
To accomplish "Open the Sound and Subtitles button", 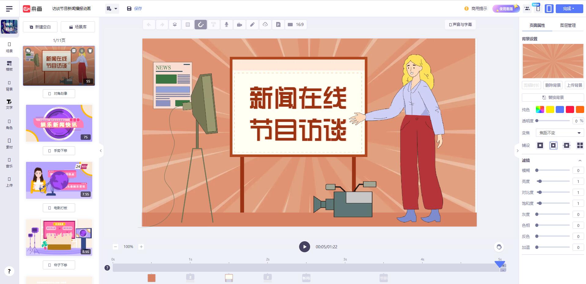I will 460,24.
